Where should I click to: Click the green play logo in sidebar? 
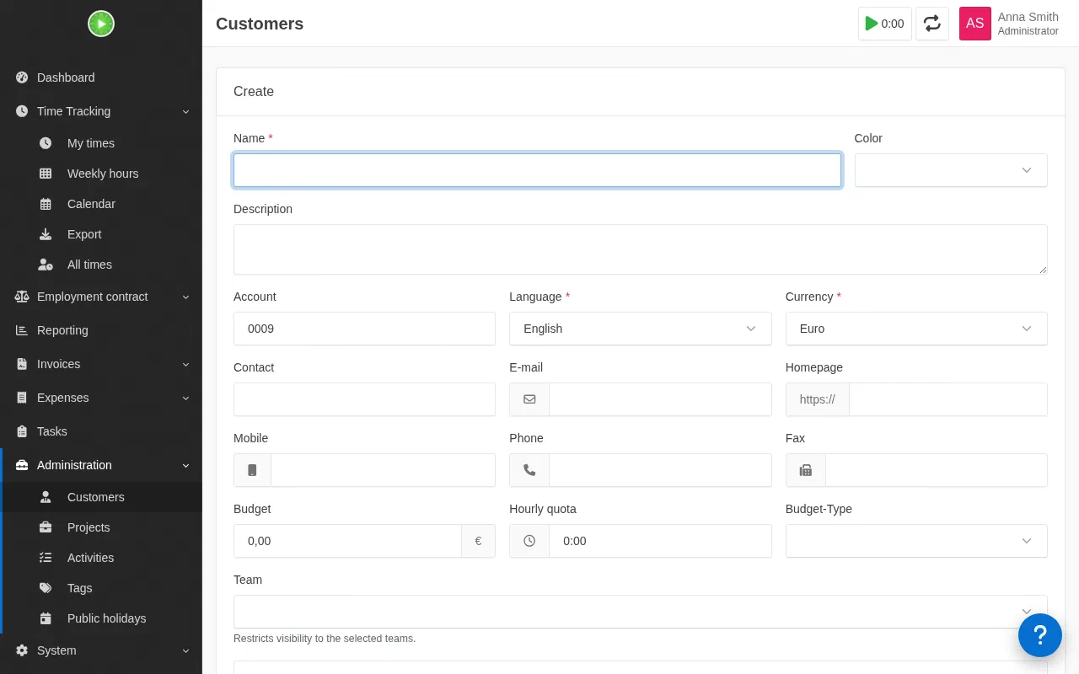pos(101,24)
